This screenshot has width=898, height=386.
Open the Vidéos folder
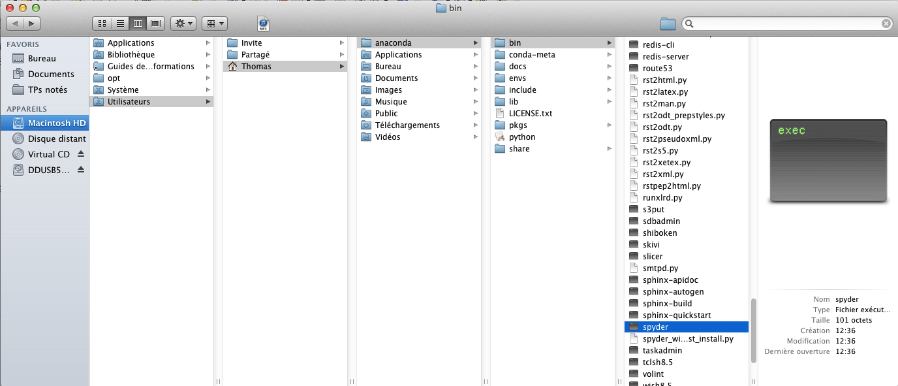419,137
